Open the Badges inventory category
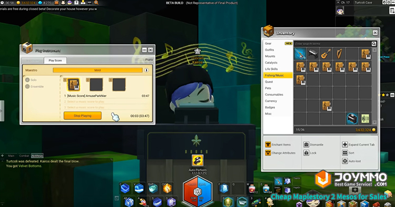The height and width of the screenshot is (207, 395). (x=270, y=107)
